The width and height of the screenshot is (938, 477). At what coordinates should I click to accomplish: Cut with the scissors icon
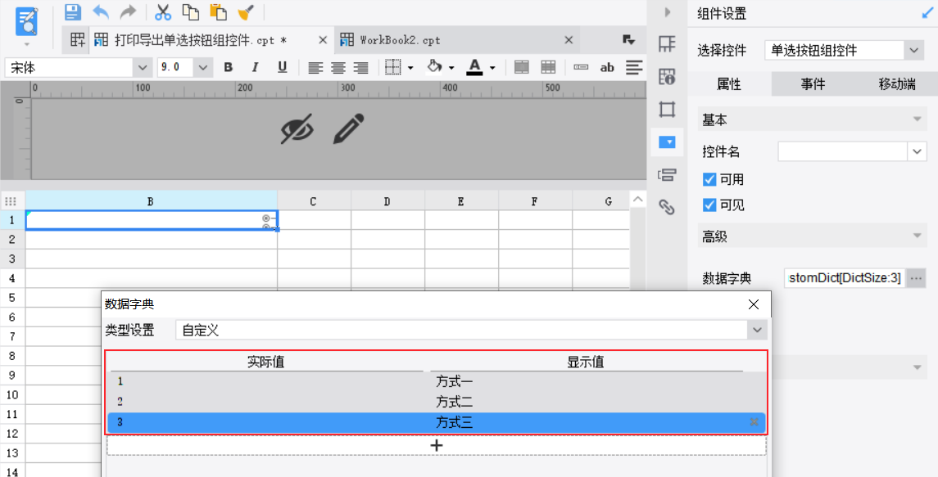point(163,11)
